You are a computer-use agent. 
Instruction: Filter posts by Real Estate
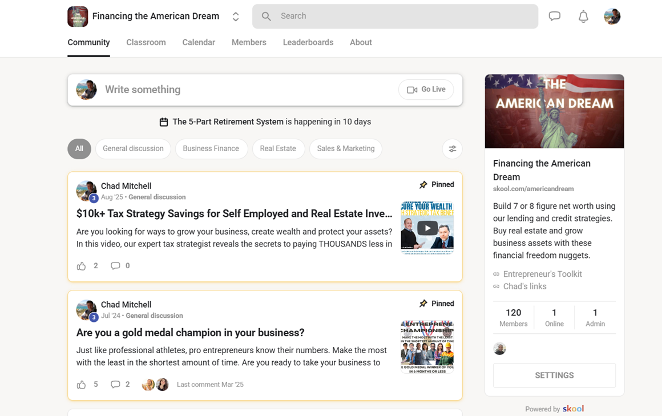pyautogui.click(x=278, y=149)
